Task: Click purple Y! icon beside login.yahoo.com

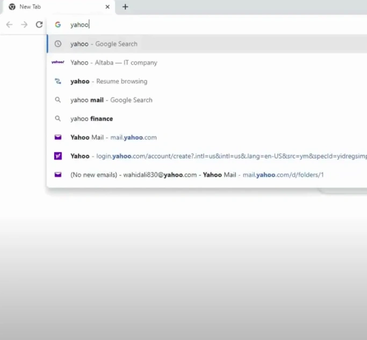Action: (58, 156)
